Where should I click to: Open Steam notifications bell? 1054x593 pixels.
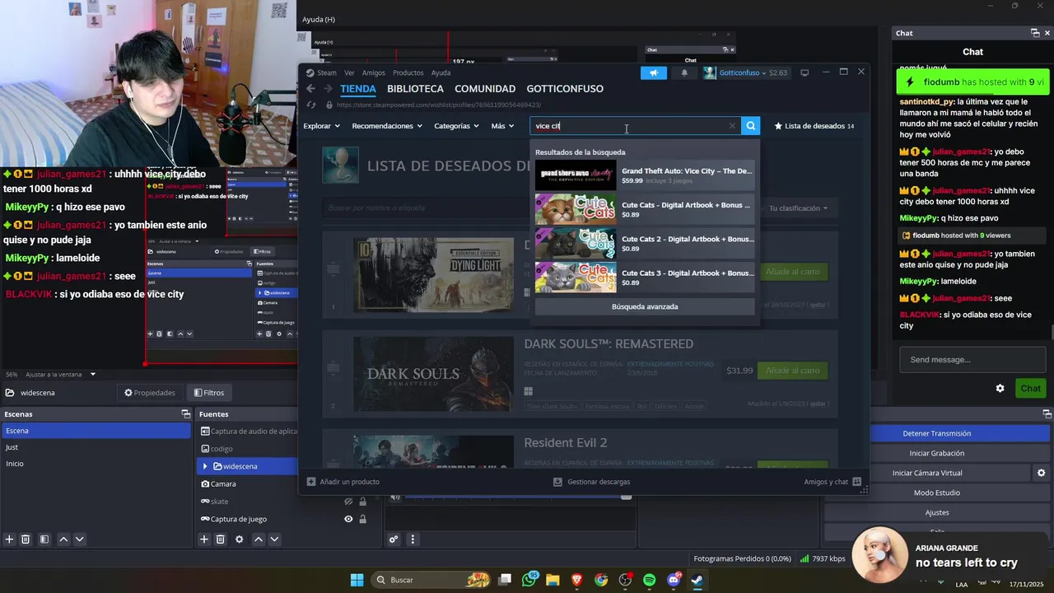(684, 72)
